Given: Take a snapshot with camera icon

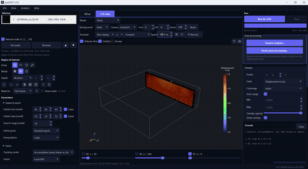Looking at the screenshot, I should pyautogui.click(x=240, y=41).
